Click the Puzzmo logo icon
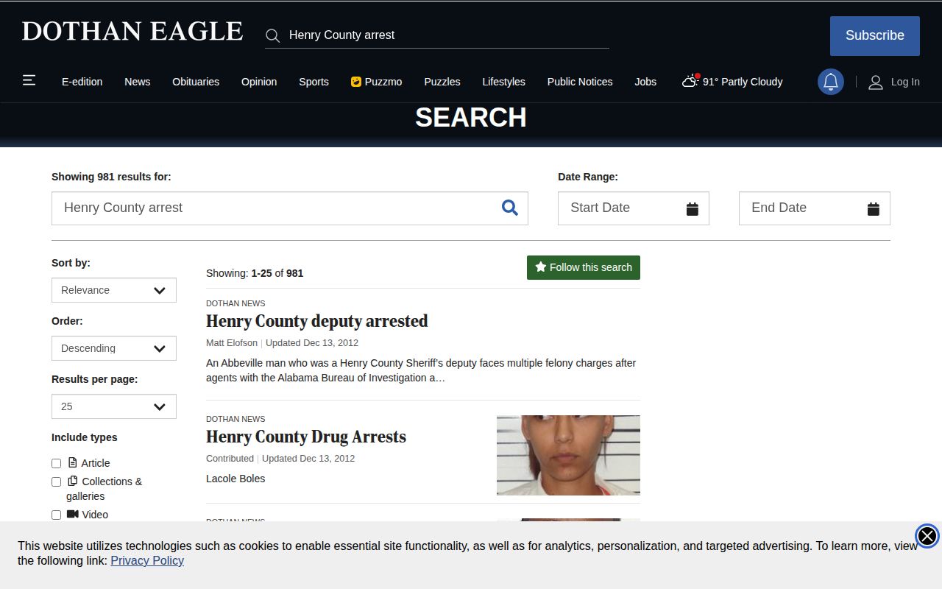Image resolution: width=942 pixels, height=589 pixels. 356,82
